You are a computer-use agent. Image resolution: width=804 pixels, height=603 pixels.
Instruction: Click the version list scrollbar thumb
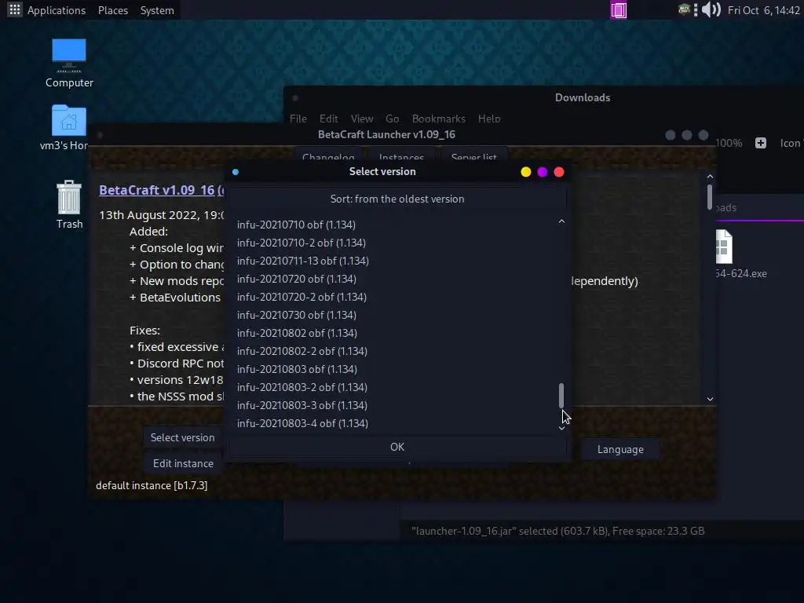tap(561, 396)
